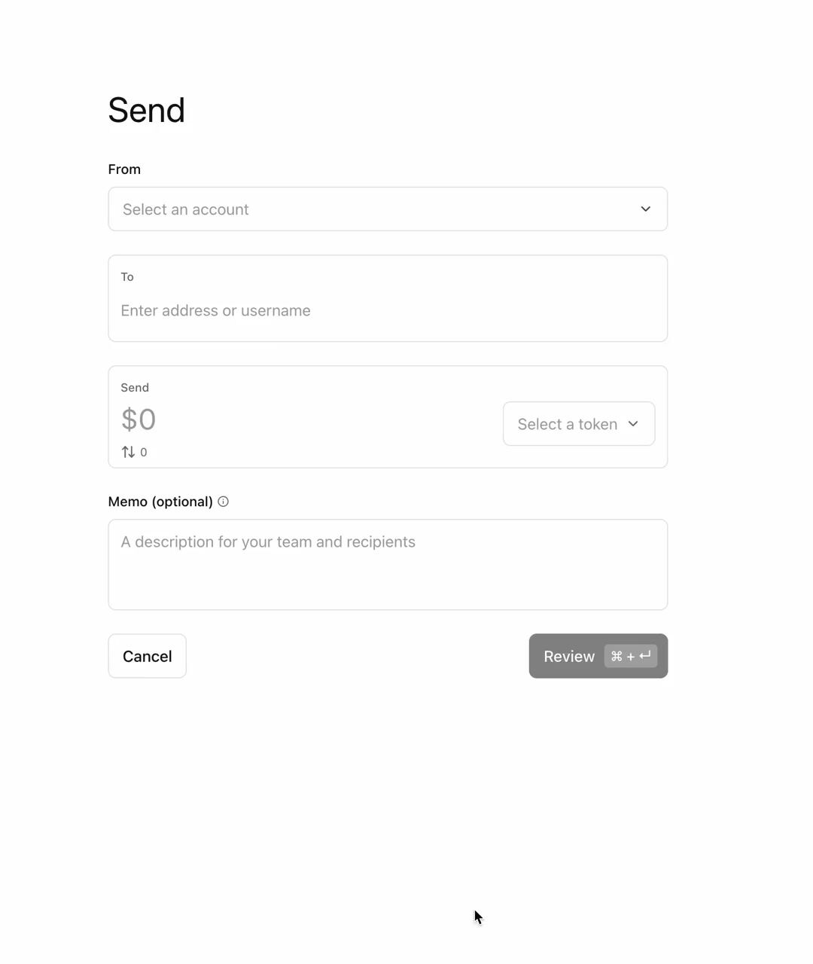
Task: Click the Select an account placeholder text
Action: [x=185, y=209]
